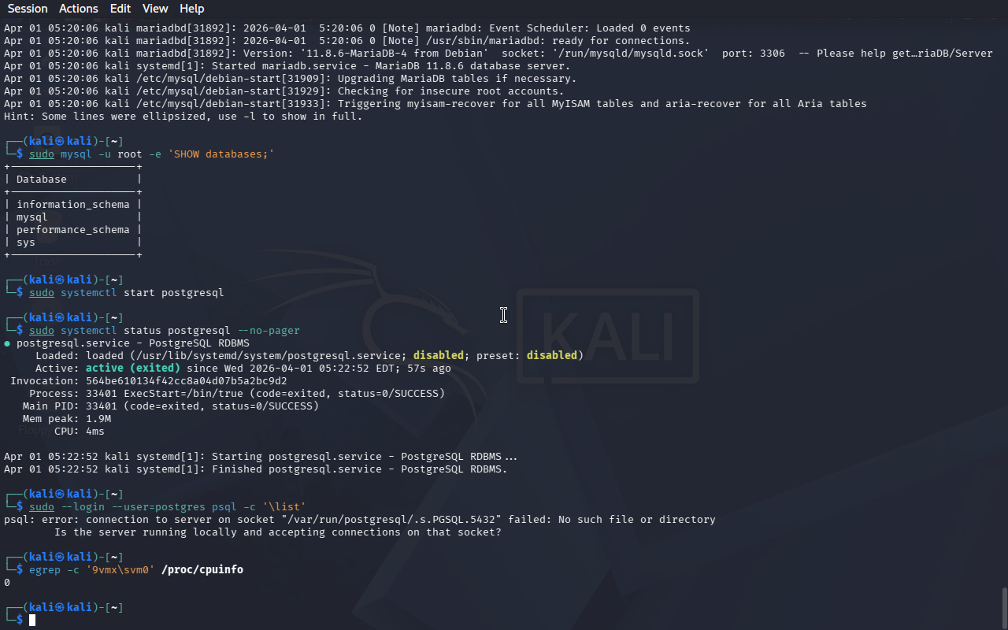The height and width of the screenshot is (630, 1008).
Task: Click the terminal cursor at the last prompt
Action: tap(32, 621)
